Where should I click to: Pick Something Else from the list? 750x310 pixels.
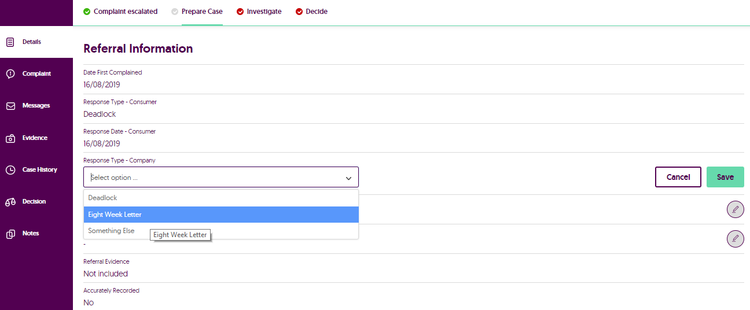[111, 231]
